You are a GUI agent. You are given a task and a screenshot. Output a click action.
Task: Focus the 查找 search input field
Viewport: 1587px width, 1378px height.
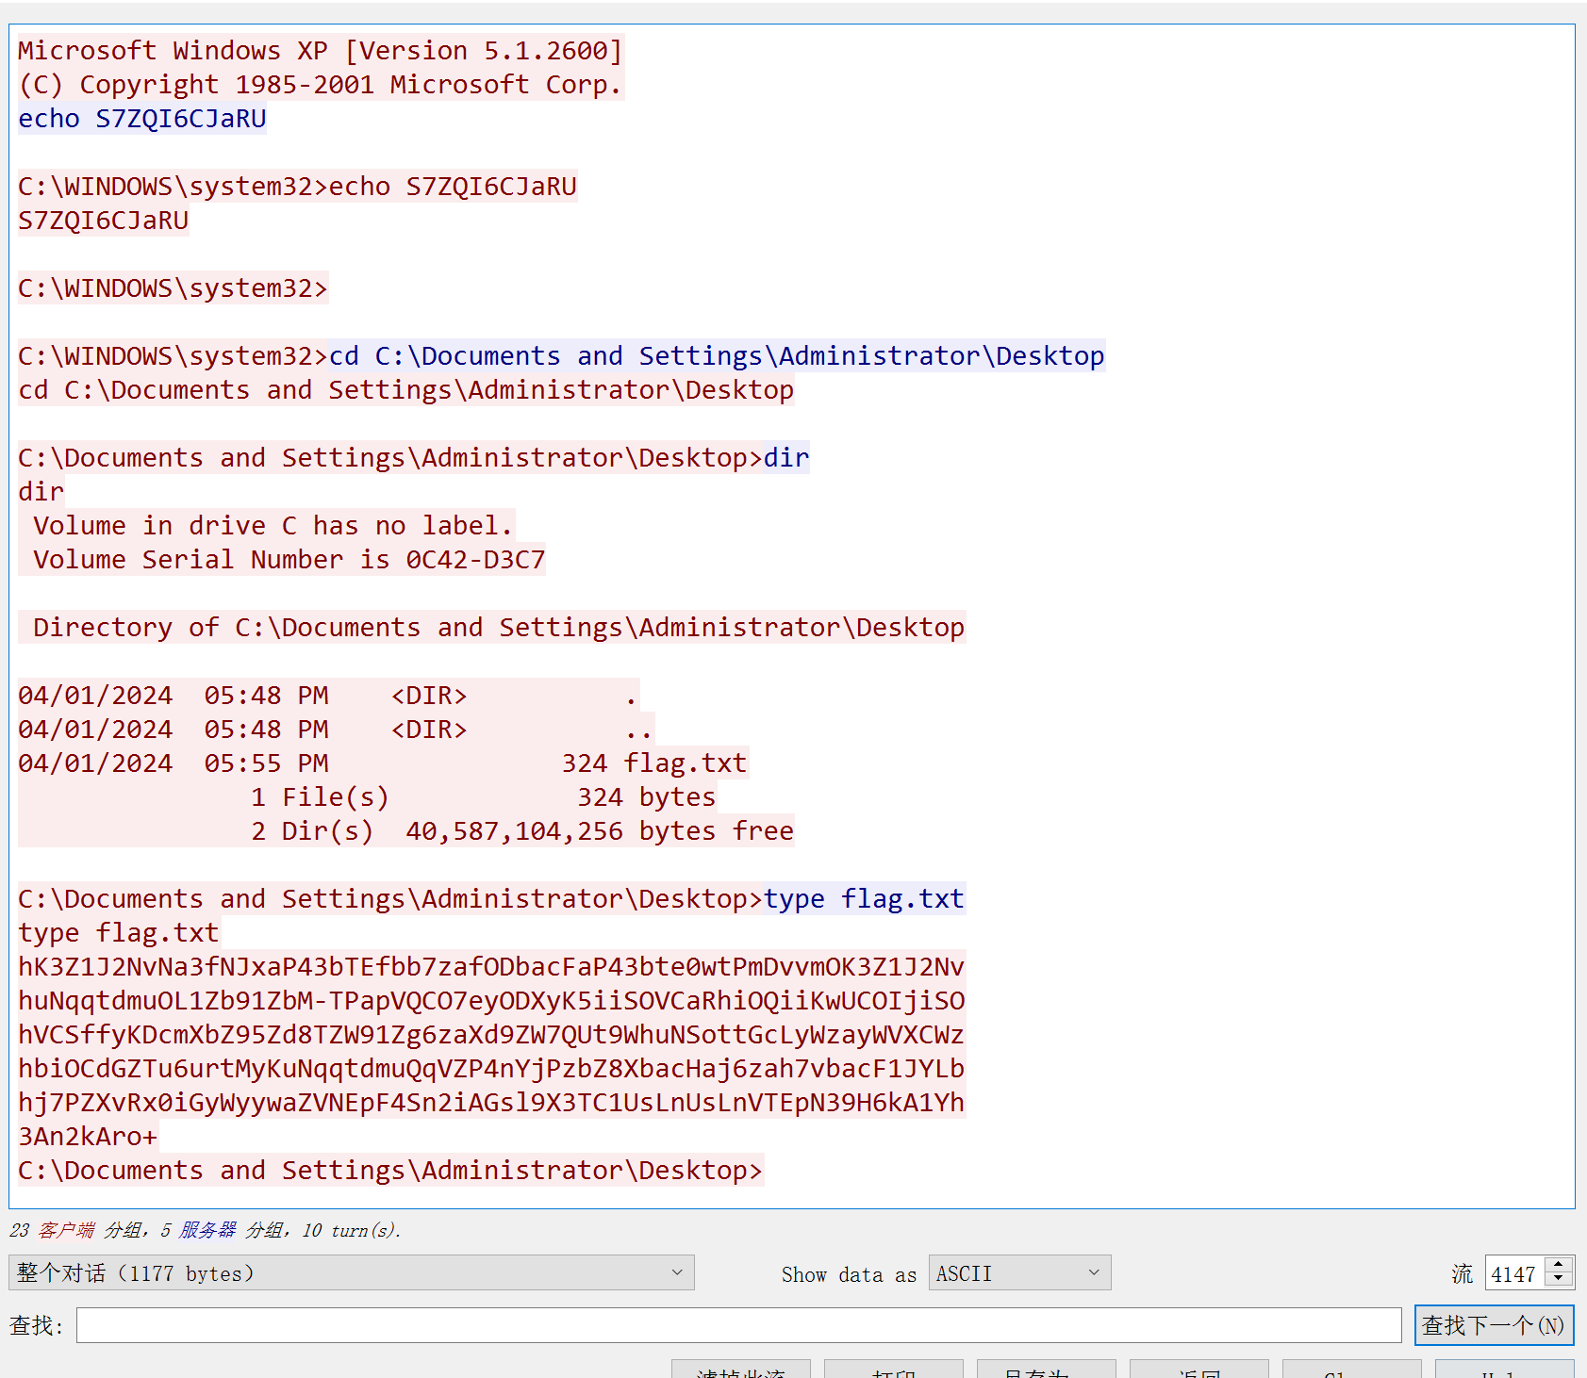739,1325
